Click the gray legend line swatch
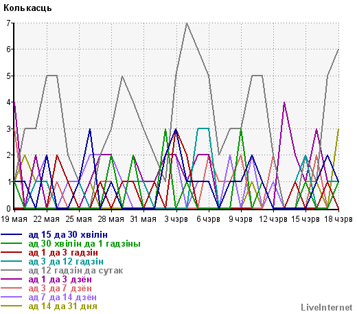The width and height of the screenshot is (357, 314). (x=12, y=270)
